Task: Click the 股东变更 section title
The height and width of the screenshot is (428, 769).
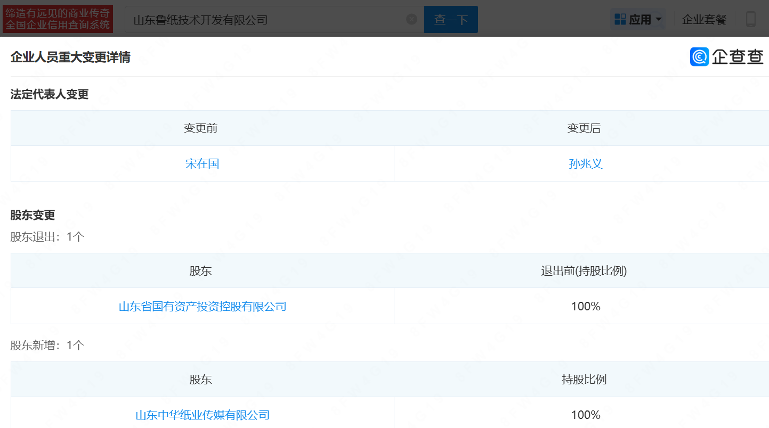Action: 33,215
